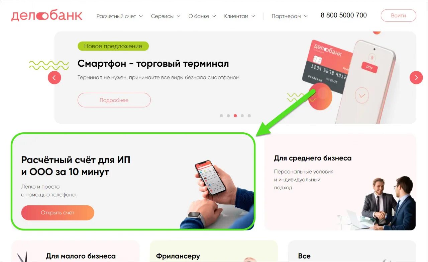Open the Для среднего бизнеса card
The width and height of the screenshot is (428, 262).
point(340,182)
